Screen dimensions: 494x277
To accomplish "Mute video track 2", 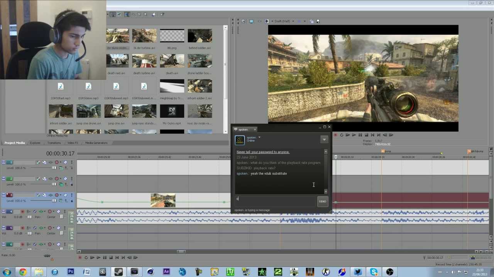I will tap(65, 179).
